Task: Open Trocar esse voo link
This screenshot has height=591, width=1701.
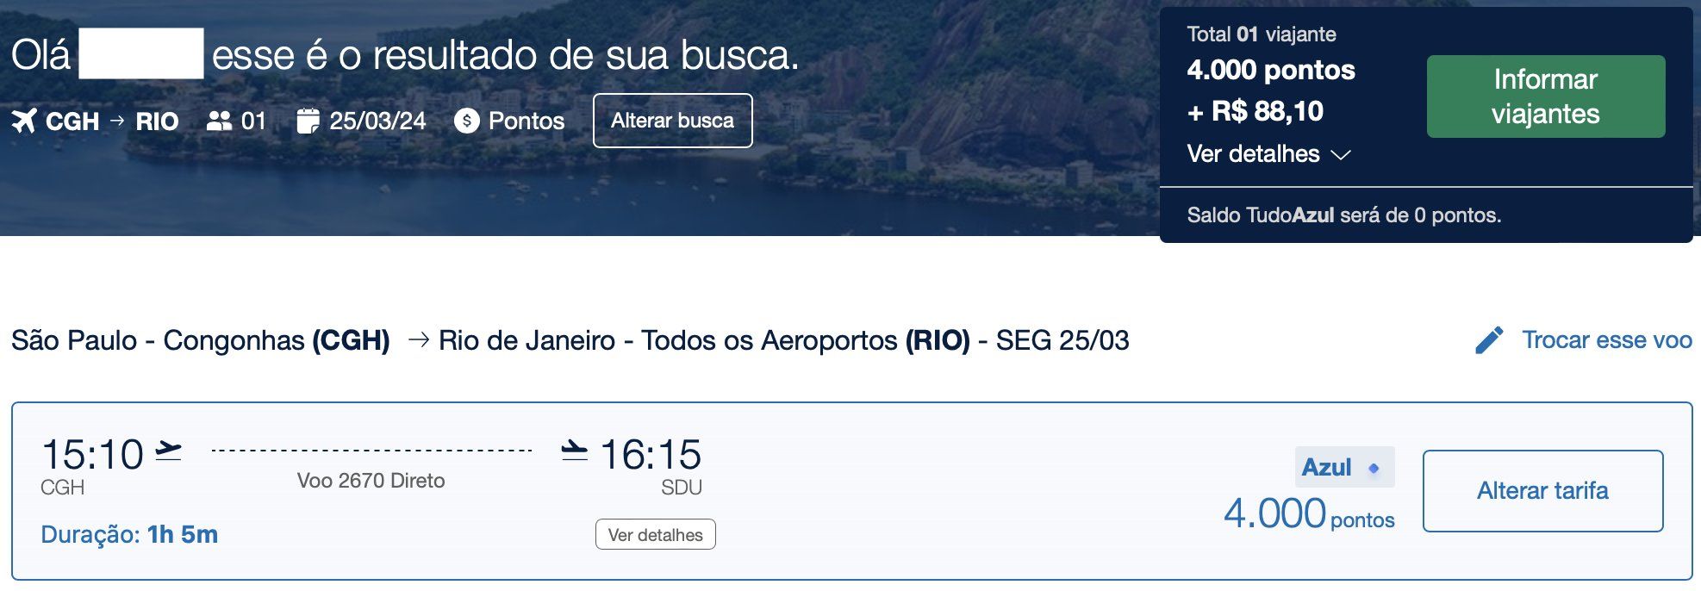Action: click(x=1606, y=340)
